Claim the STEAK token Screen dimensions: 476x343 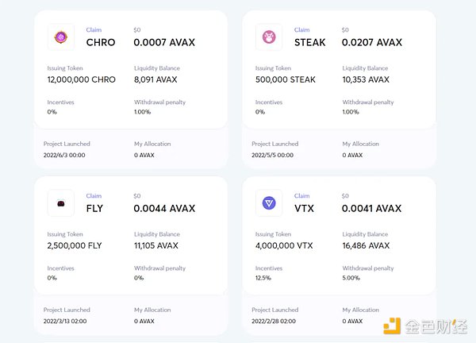(x=301, y=30)
